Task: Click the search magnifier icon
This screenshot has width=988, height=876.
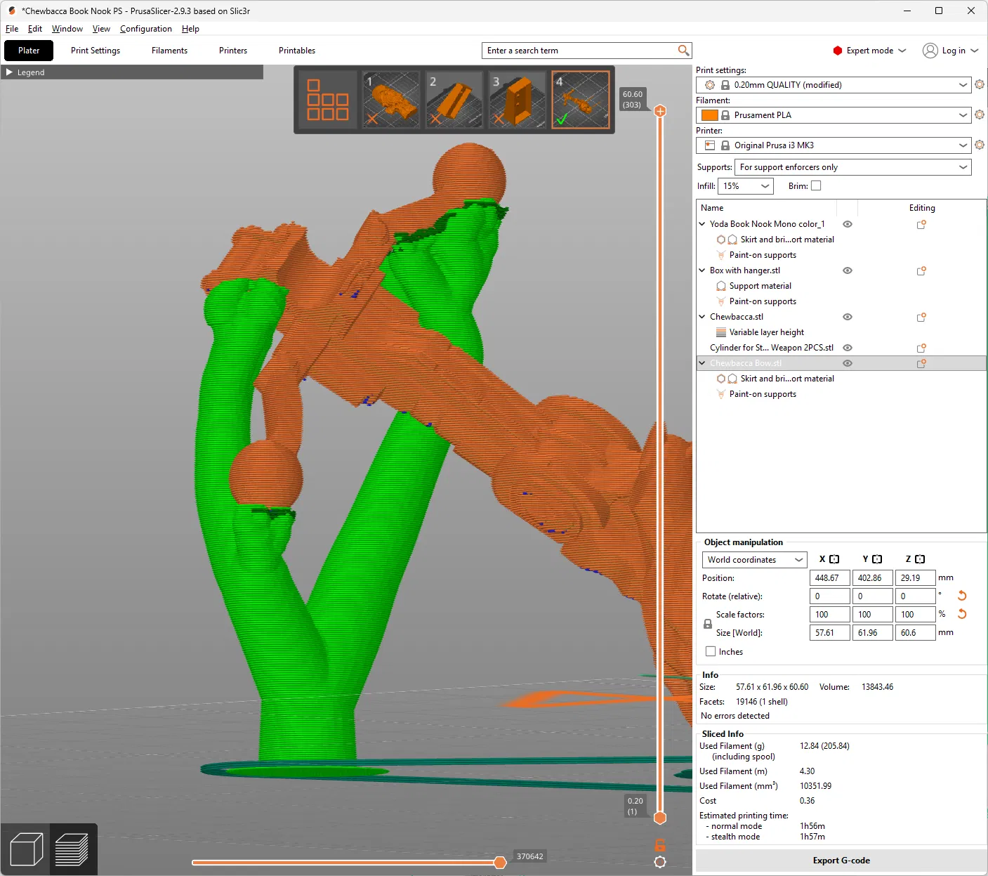Action: (683, 50)
